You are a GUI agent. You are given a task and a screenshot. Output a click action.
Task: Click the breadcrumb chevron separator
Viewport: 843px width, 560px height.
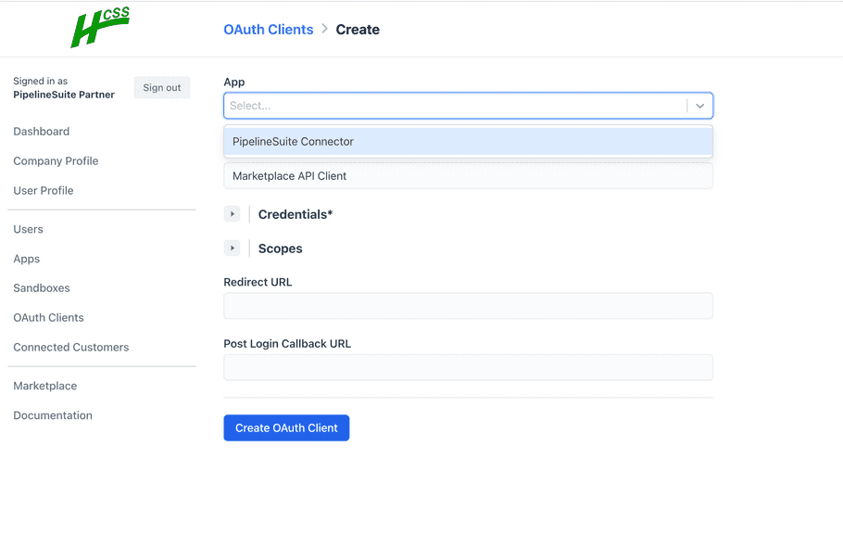tap(323, 29)
